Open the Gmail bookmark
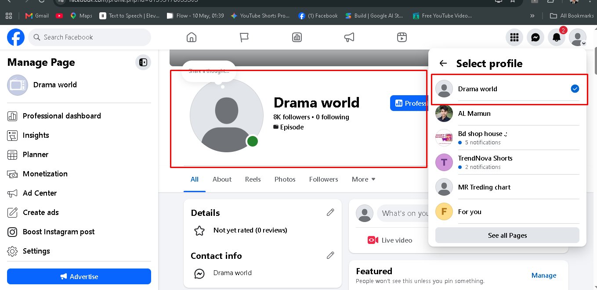Viewport: 597px width, 290px height. pos(37,15)
